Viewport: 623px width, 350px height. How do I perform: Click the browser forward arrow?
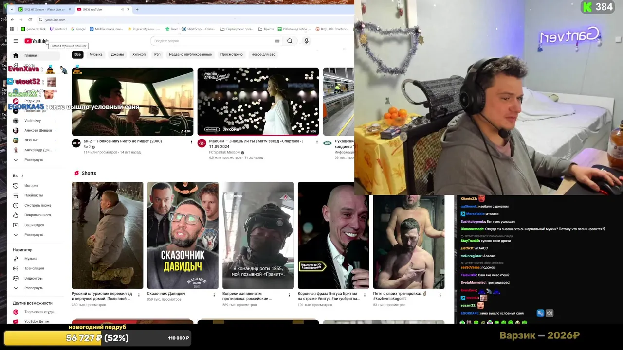pos(21,20)
